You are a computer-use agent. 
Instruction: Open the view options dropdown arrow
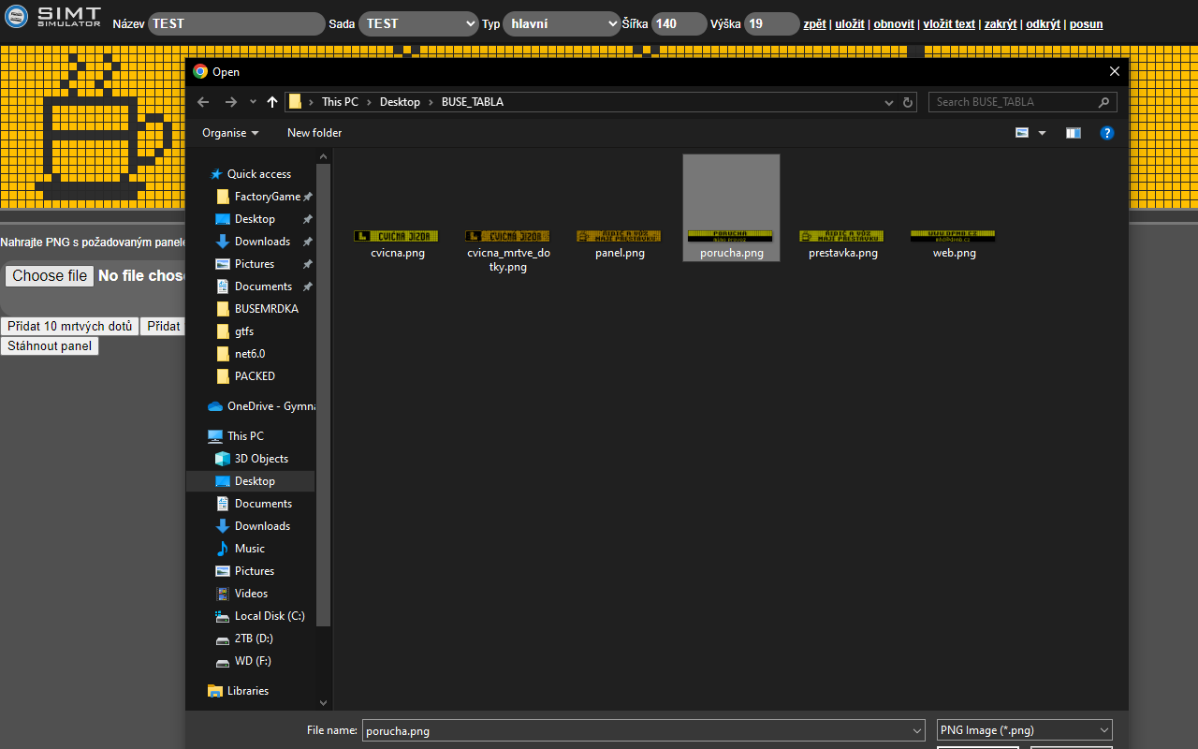click(1043, 133)
